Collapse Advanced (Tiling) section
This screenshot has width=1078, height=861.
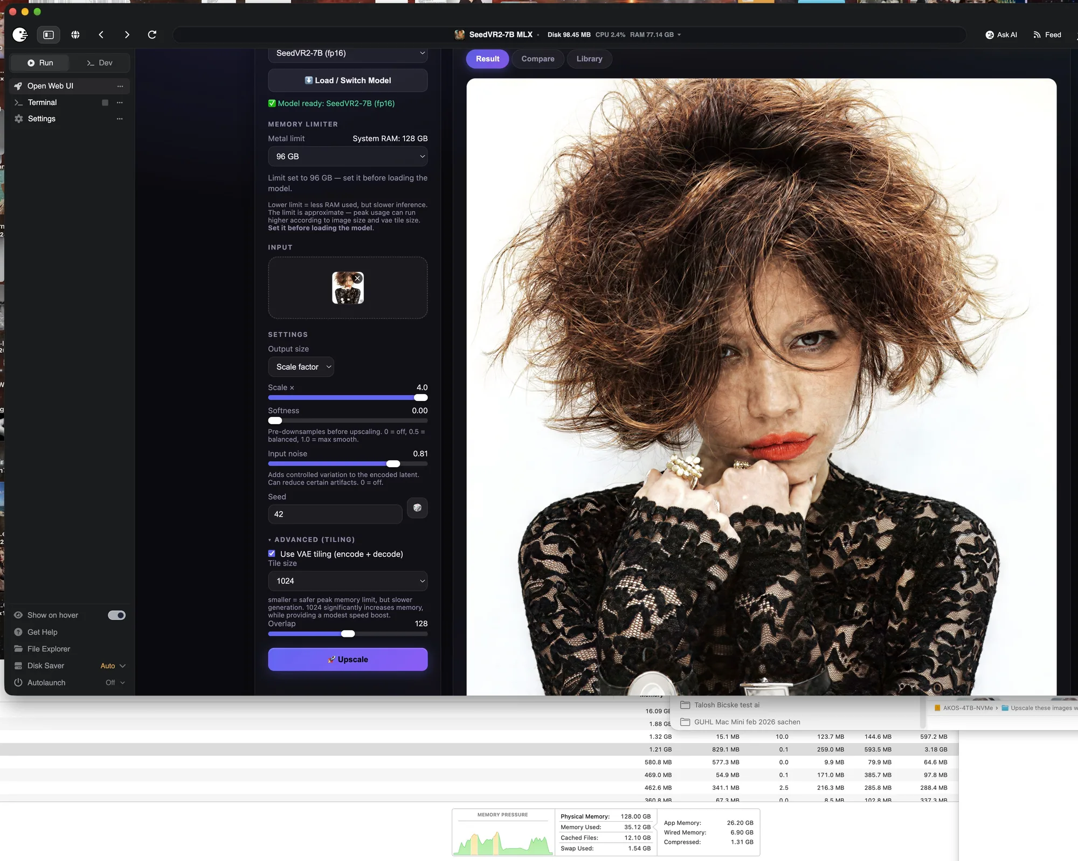[312, 539]
